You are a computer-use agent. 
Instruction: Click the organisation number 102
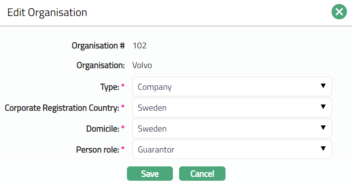140,45
